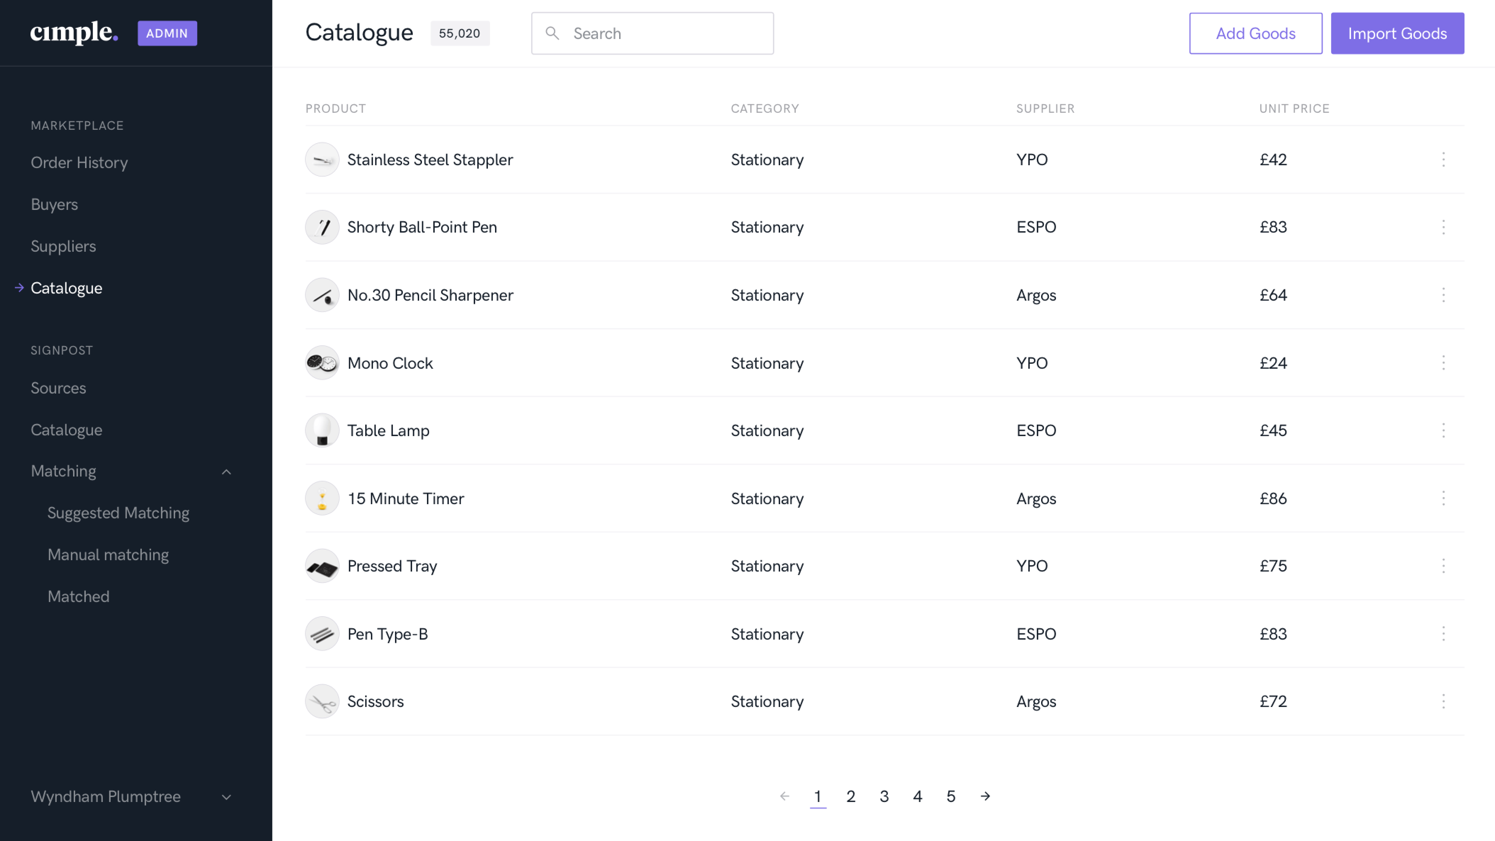Click the Search input field

(x=652, y=33)
